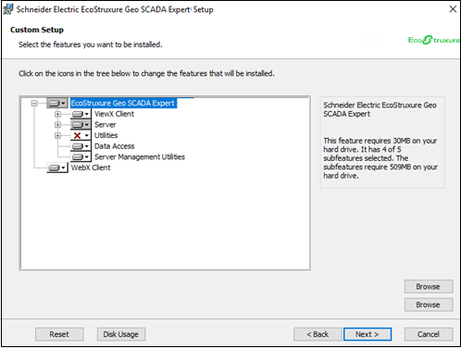Expand the Utilities tree node
Viewport: 461px width, 348px height.
[x=57, y=135]
